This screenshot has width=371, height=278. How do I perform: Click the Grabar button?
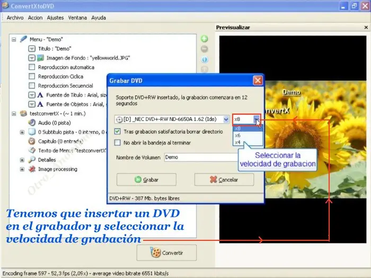pos(146,179)
